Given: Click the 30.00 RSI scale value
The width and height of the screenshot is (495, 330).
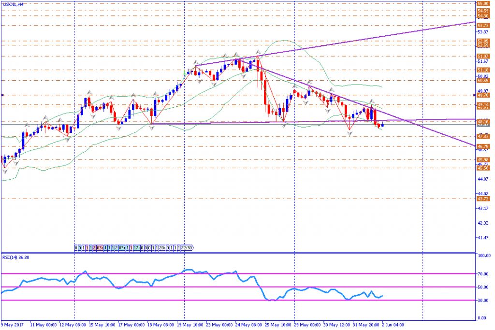Looking at the screenshot, I should coord(483,301).
